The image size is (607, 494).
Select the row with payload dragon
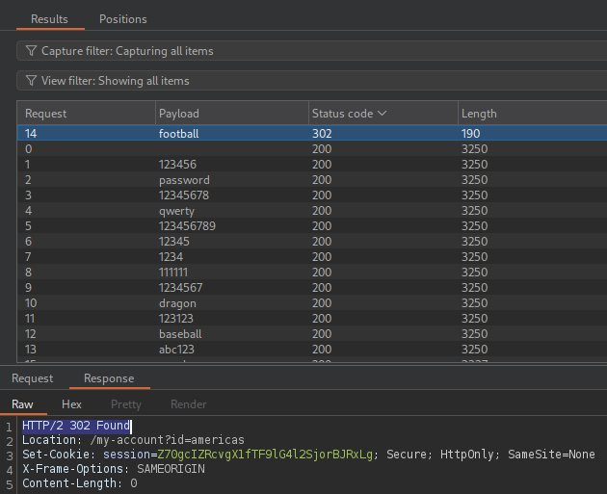(x=312, y=303)
